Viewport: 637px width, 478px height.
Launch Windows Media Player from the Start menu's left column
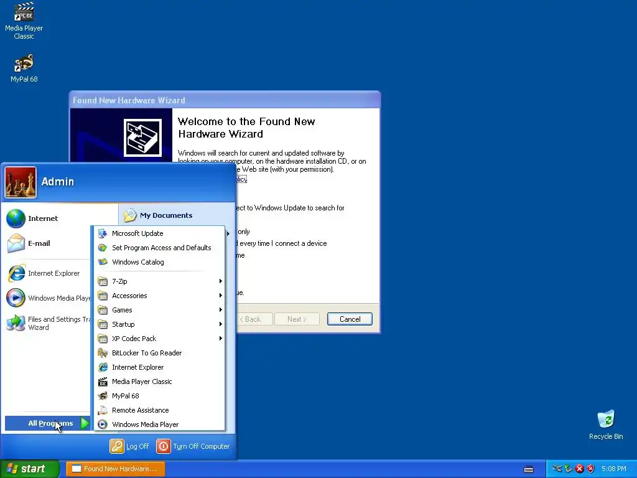(48, 298)
